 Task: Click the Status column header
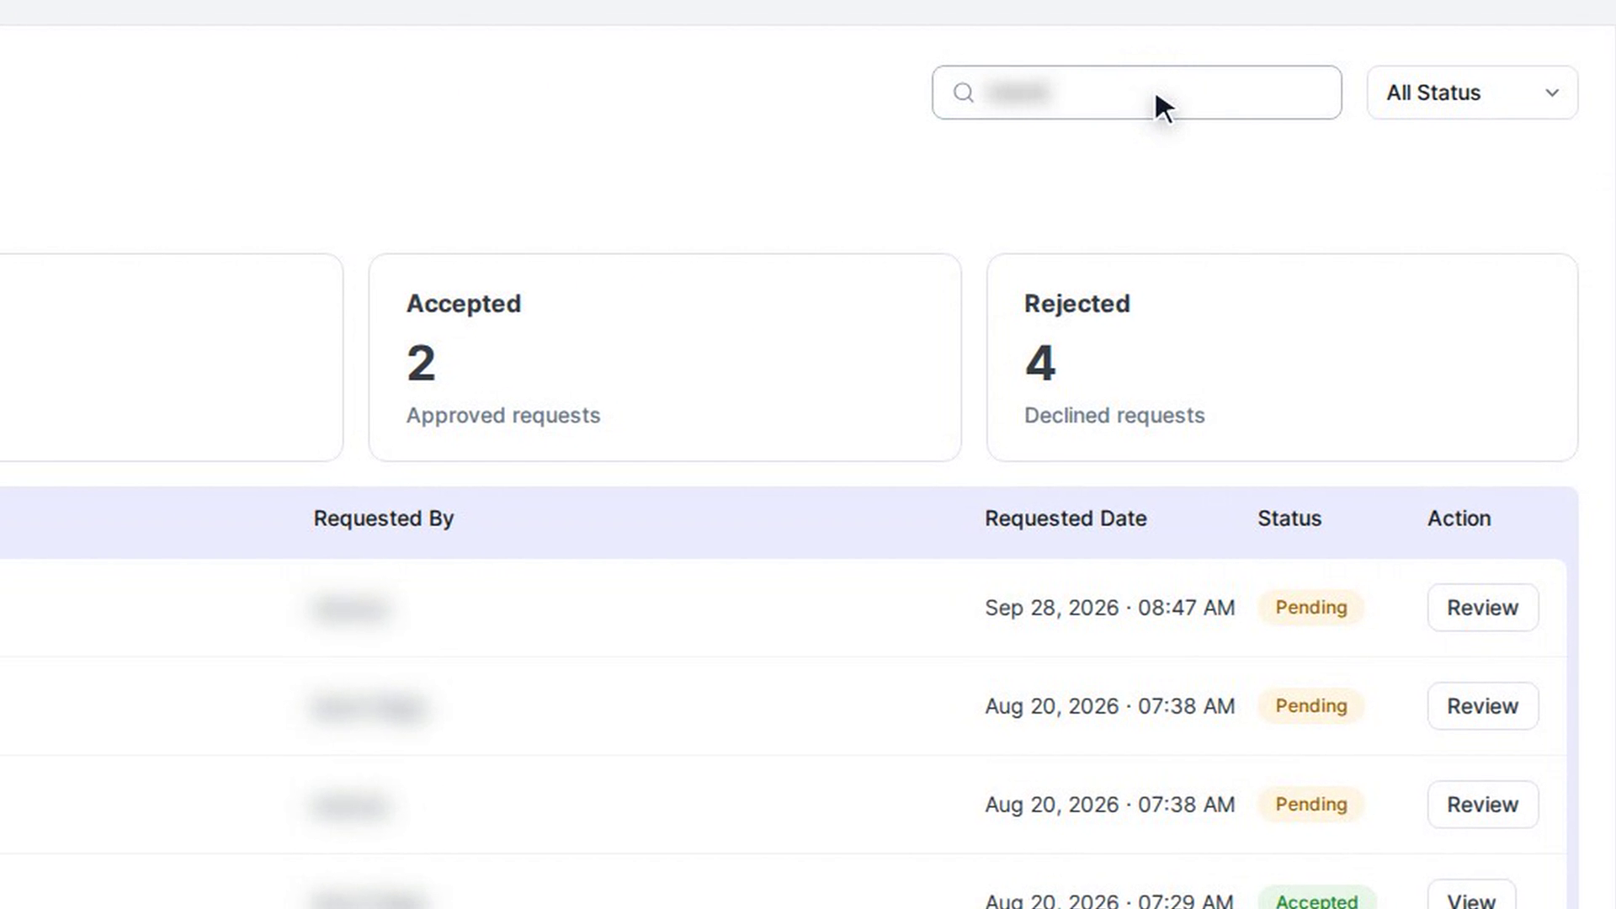click(1289, 518)
